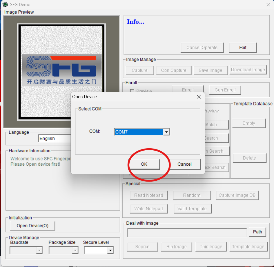274x267 pixels.
Task: Click the Open Device(O) button
Action: [32, 226]
